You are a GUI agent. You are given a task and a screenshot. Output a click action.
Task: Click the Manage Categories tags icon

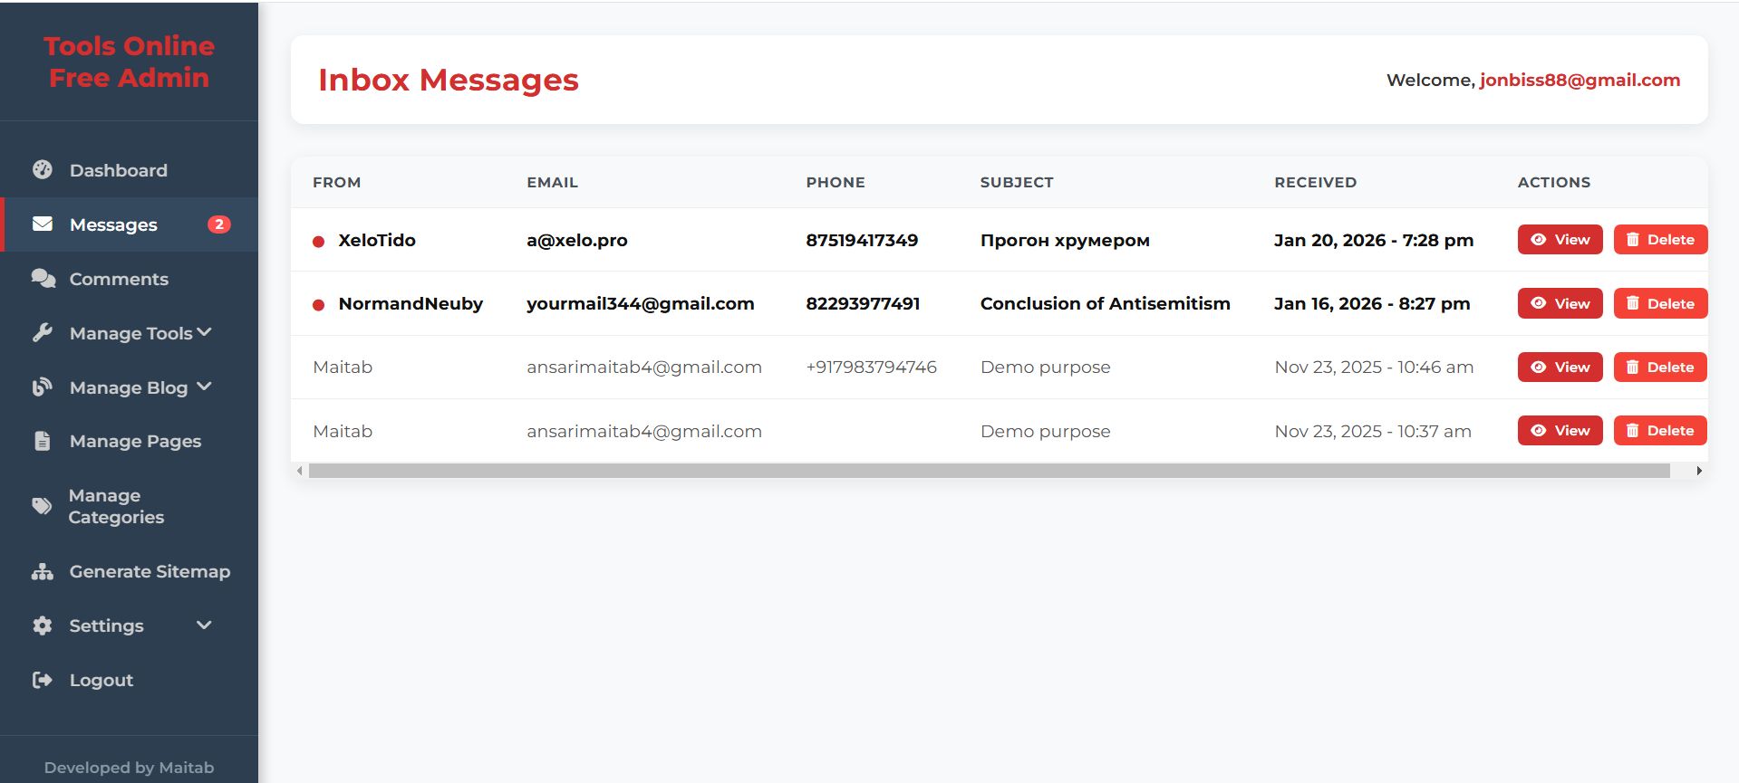pyautogui.click(x=43, y=506)
